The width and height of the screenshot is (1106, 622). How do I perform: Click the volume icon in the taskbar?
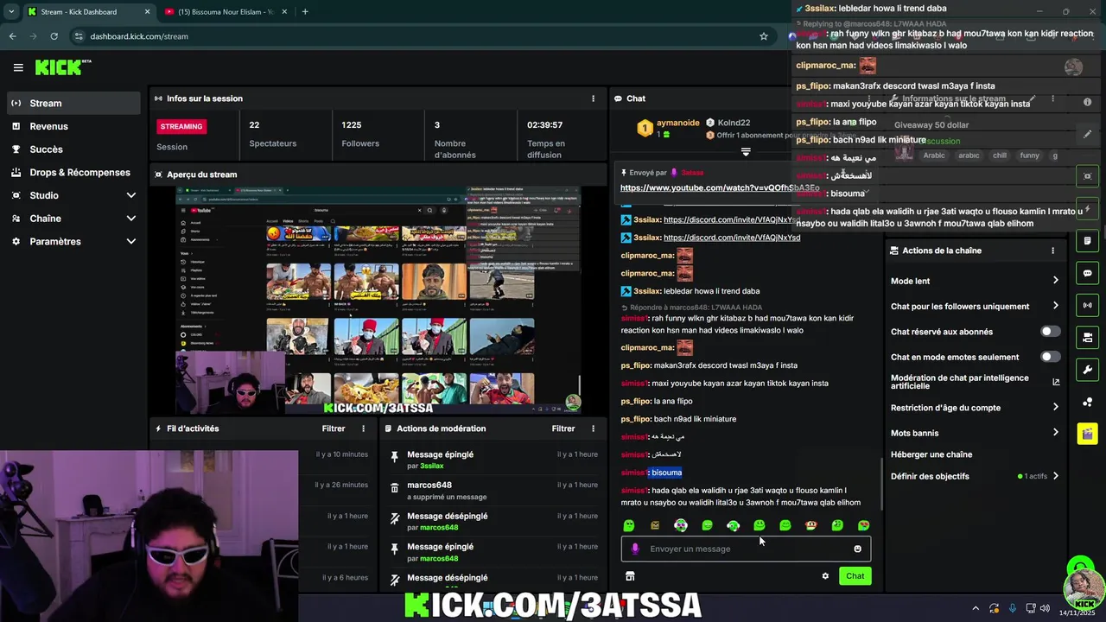(1046, 608)
